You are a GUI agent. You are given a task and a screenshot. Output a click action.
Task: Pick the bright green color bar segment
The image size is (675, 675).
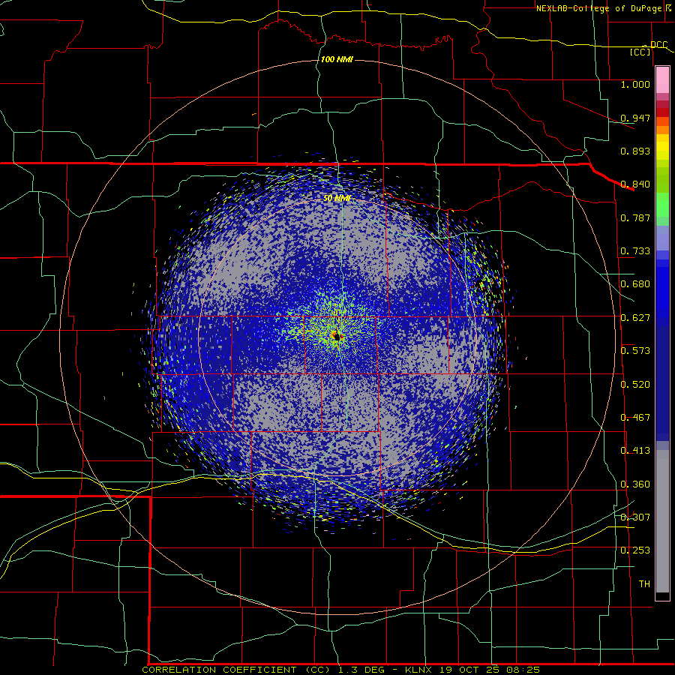coord(662,205)
